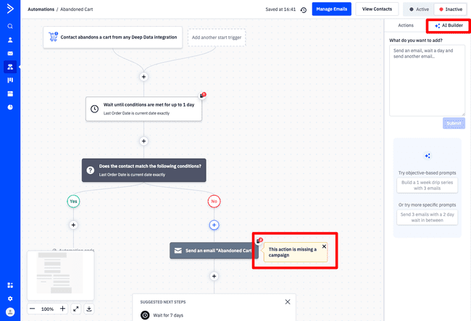Click the AI prompt text area
Screen dimensions: 471x321
(427, 80)
